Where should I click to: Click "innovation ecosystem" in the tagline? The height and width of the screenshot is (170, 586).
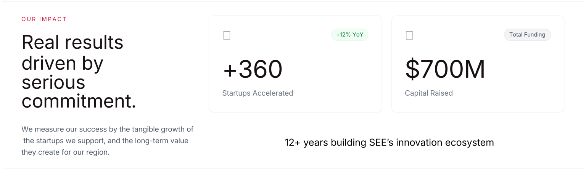tap(445, 143)
